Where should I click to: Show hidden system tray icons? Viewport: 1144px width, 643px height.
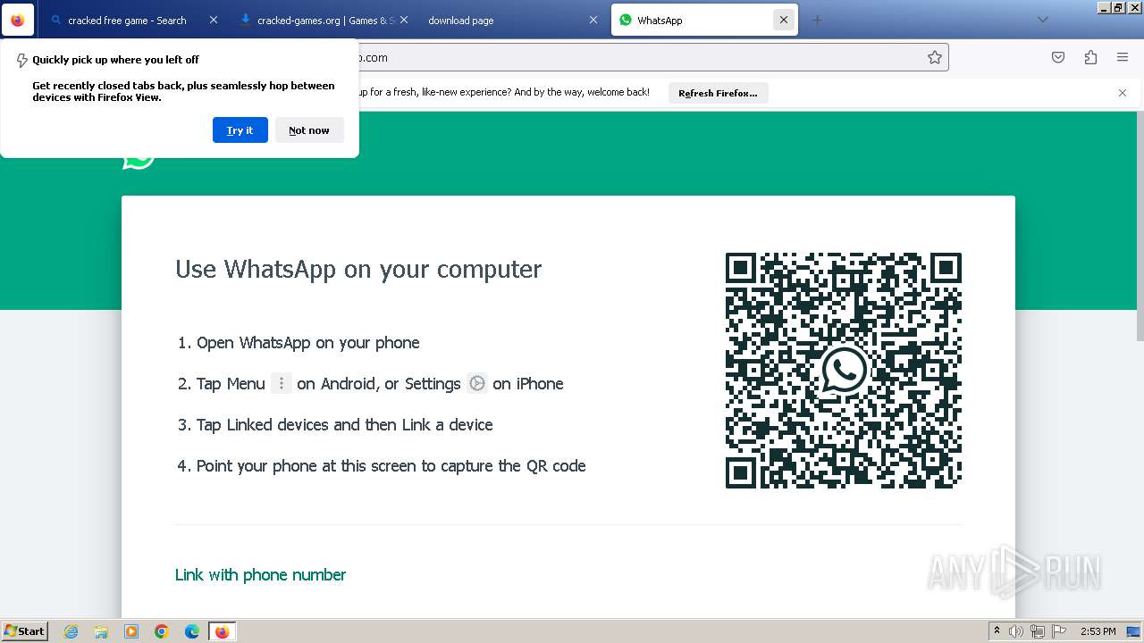pyautogui.click(x=997, y=630)
